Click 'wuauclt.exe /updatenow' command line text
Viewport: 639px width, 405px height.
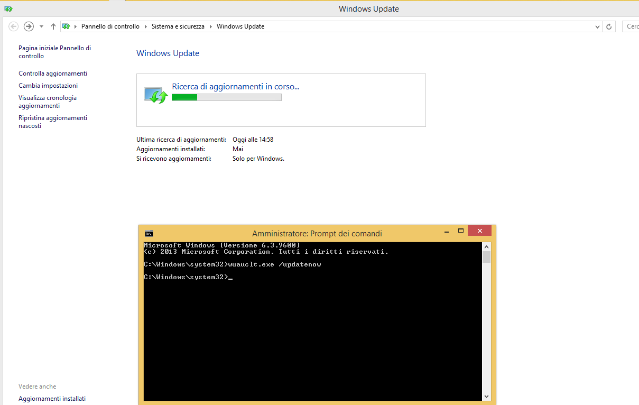[x=274, y=264]
